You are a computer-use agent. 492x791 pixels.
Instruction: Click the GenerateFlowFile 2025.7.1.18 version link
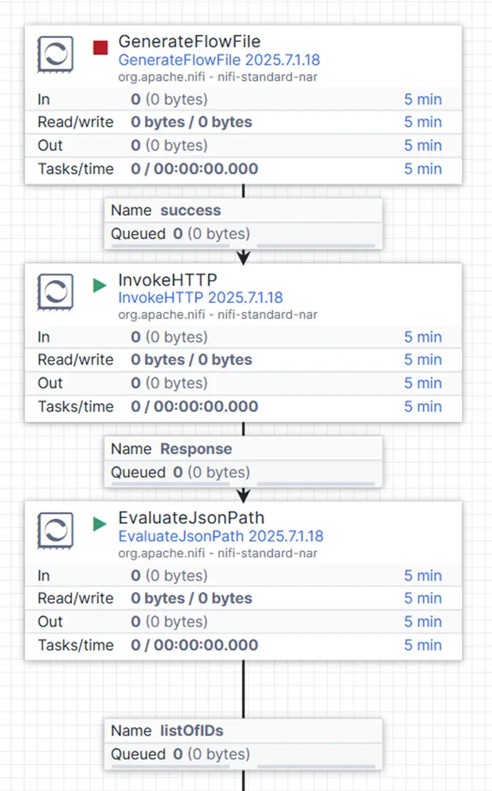219,61
